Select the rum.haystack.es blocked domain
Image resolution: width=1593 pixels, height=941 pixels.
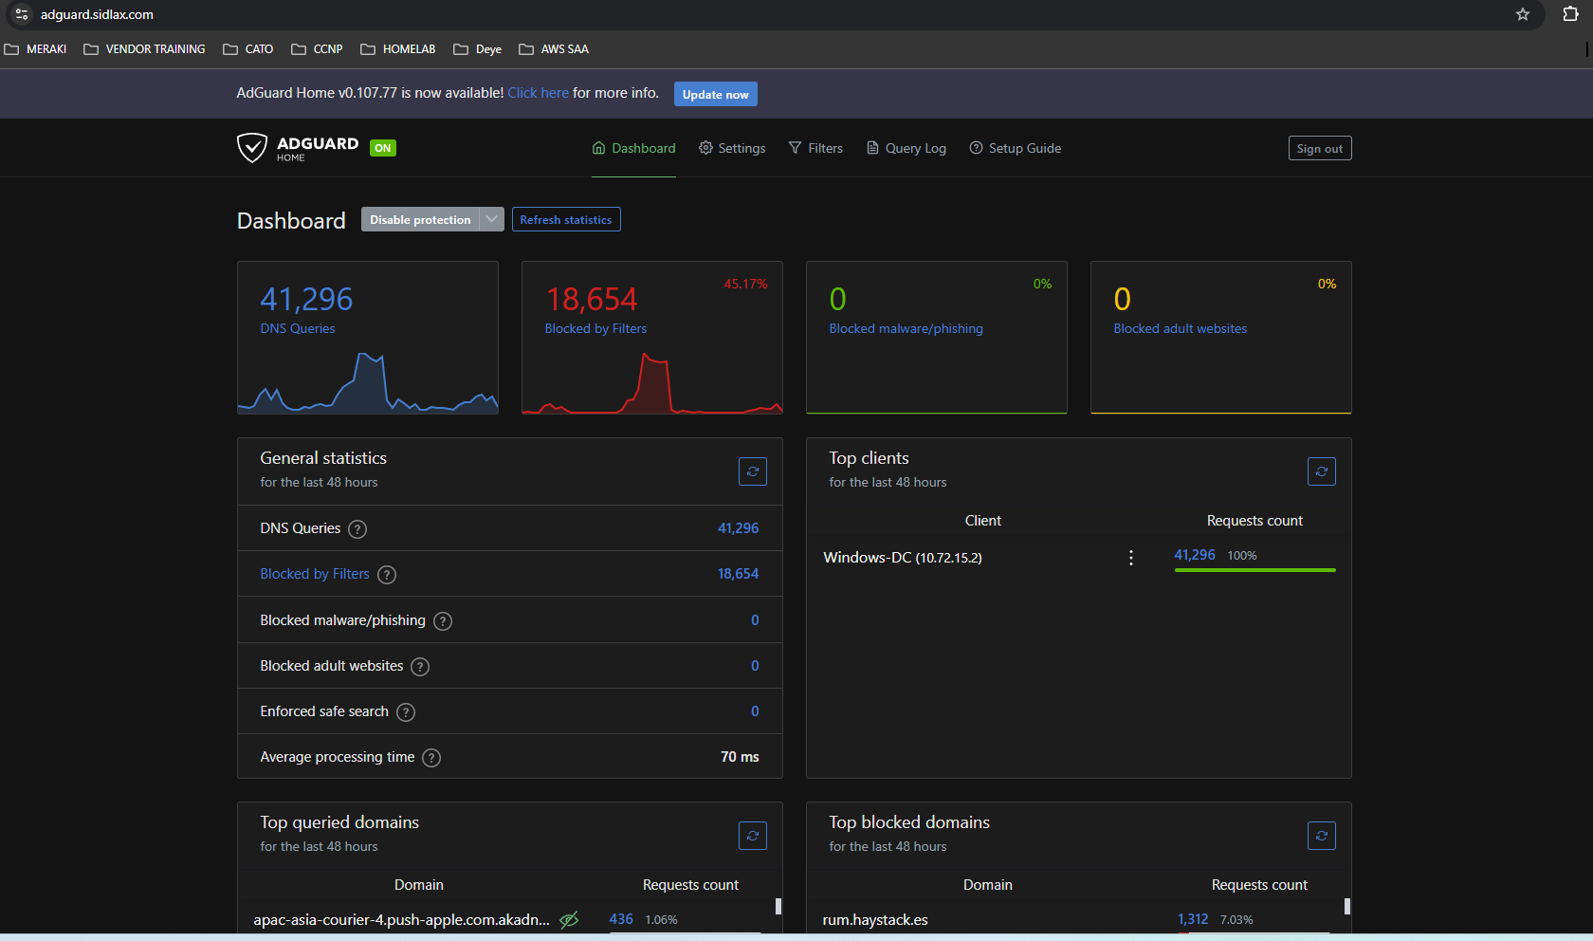coord(875,920)
